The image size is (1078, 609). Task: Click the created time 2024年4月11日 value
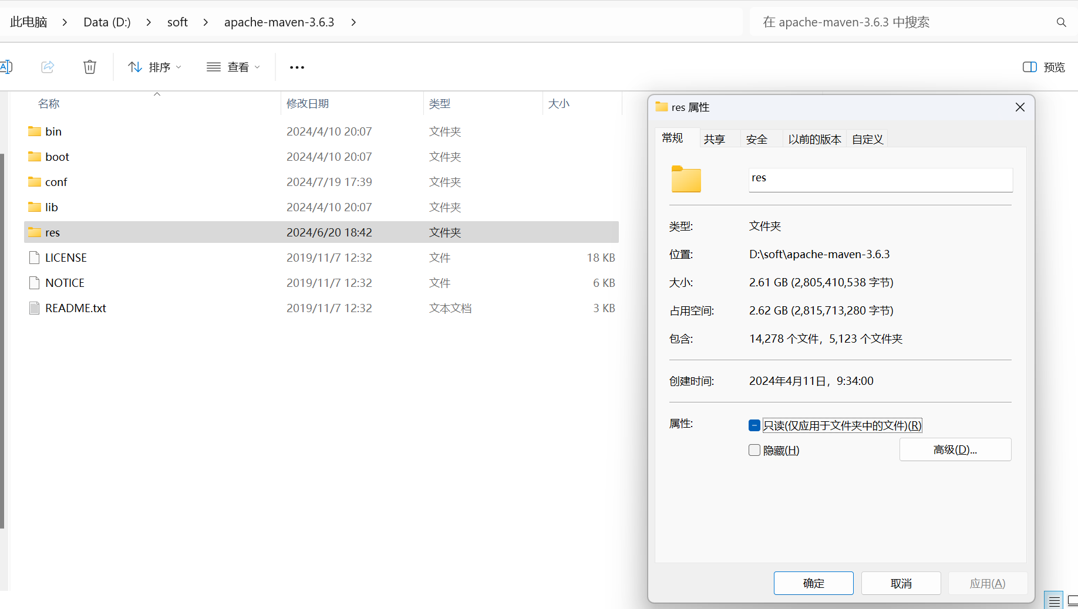811,381
